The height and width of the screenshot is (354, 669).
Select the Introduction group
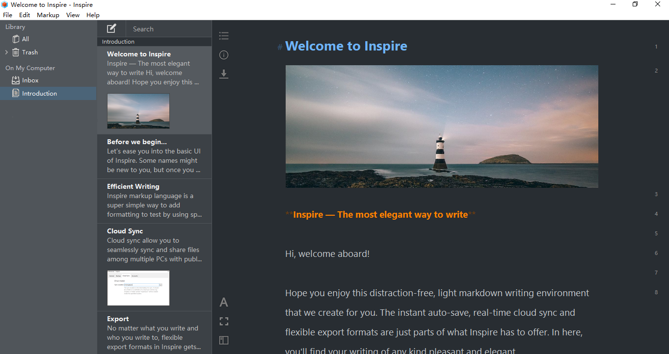tap(48, 93)
